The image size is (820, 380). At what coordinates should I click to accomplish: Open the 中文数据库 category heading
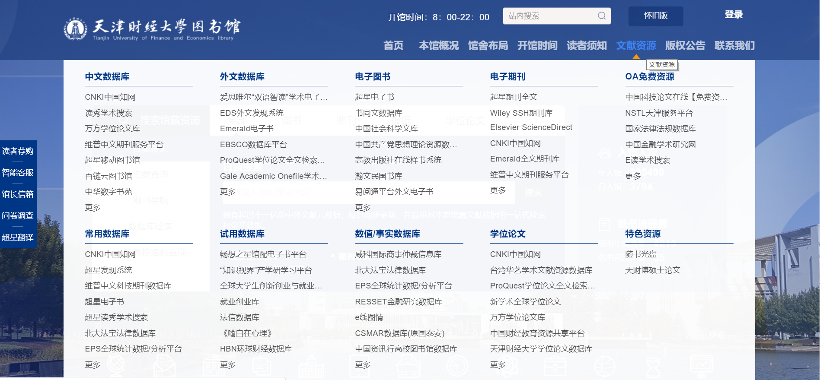click(x=107, y=76)
